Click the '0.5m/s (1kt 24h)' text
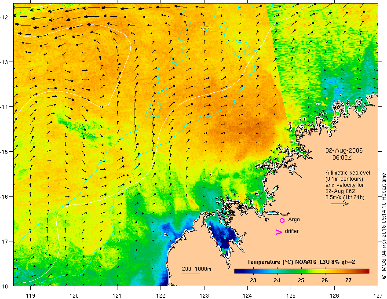387x299 pixels. (x=345, y=197)
